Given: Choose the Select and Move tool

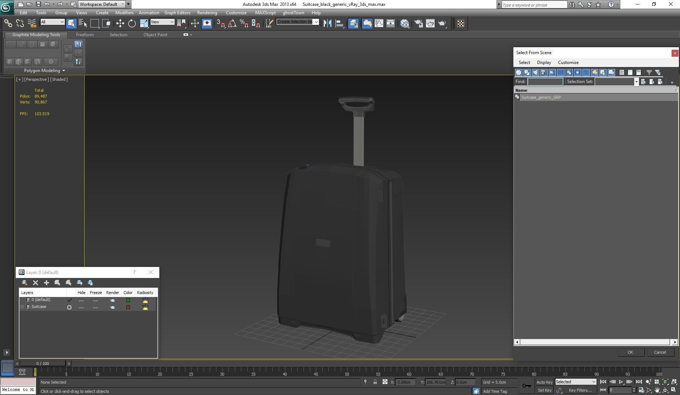Looking at the screenshot, I should (x=120, y=23).
